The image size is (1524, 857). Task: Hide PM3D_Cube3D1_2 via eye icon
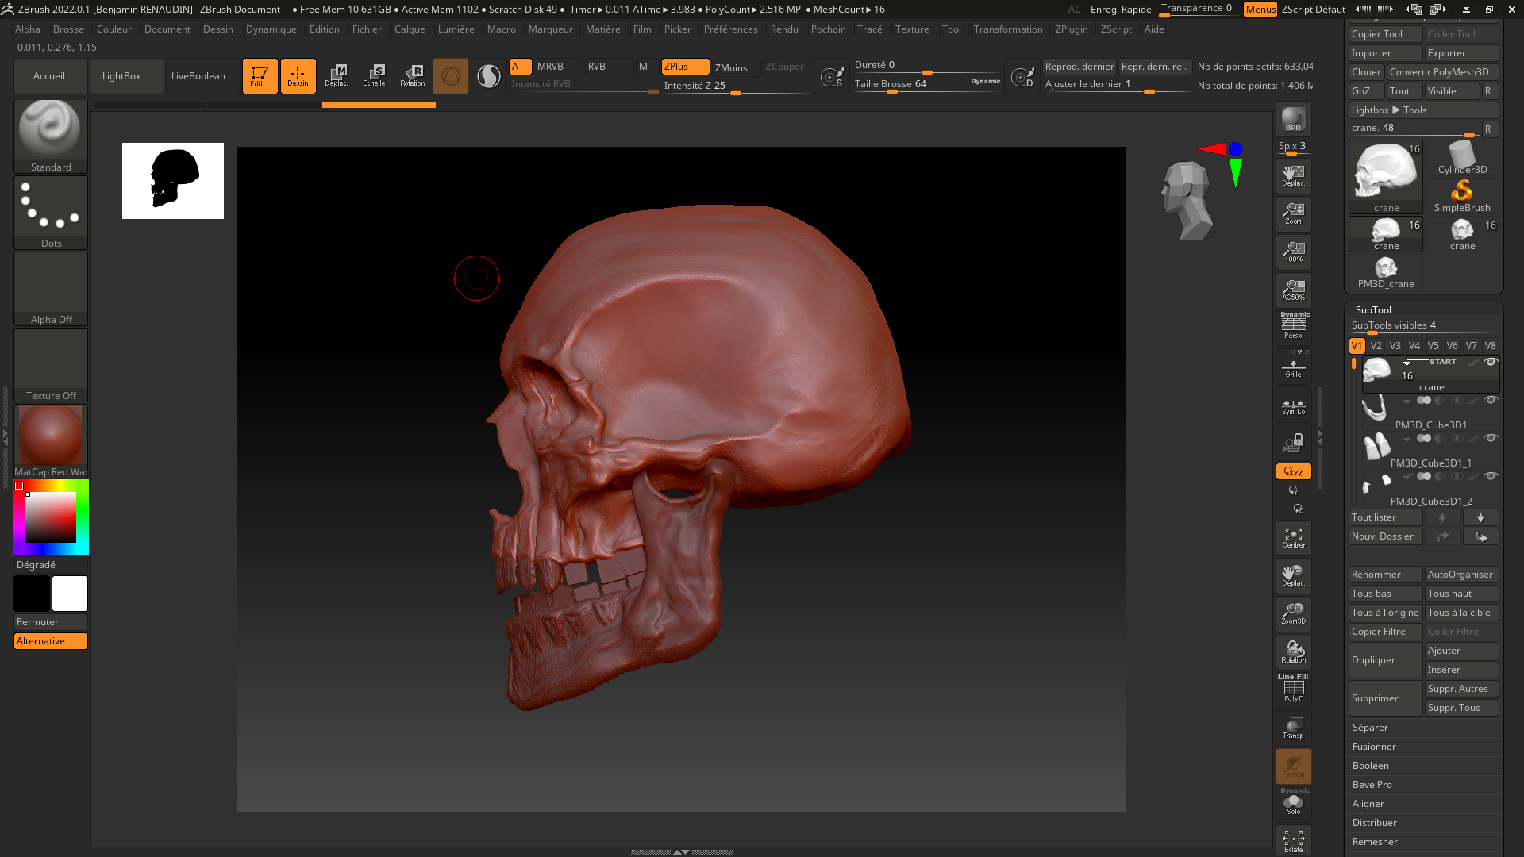click(x=1491, y=476)
